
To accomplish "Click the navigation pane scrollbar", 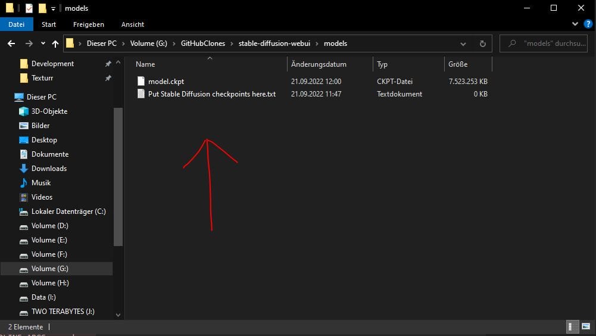I will (x=118, y=179).
